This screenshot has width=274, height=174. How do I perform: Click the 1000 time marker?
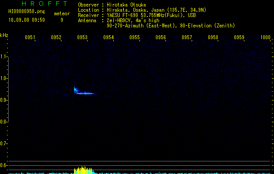[x=265, y=37]
